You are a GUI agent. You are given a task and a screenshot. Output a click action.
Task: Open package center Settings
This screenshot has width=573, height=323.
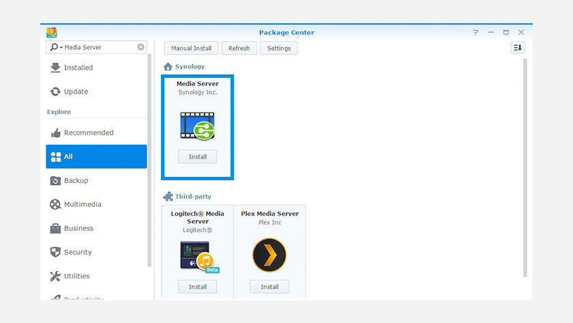(278, 48)
